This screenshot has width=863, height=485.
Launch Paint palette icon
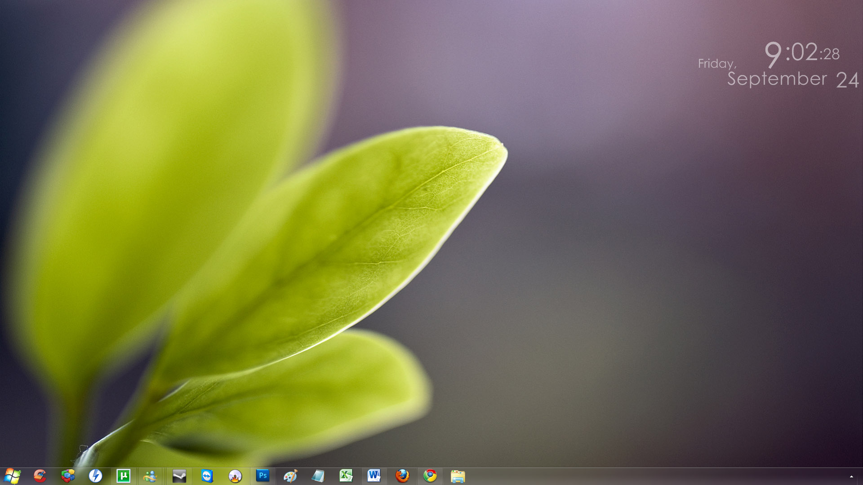click(290, 476)
